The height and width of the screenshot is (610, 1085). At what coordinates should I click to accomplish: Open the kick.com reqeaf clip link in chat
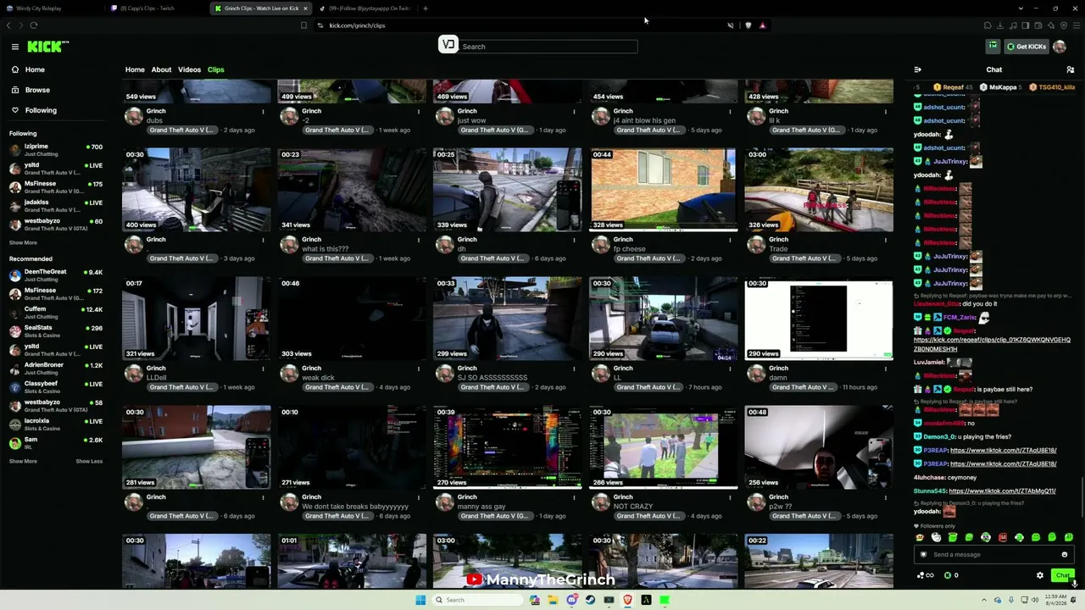(x=992, y=344)
